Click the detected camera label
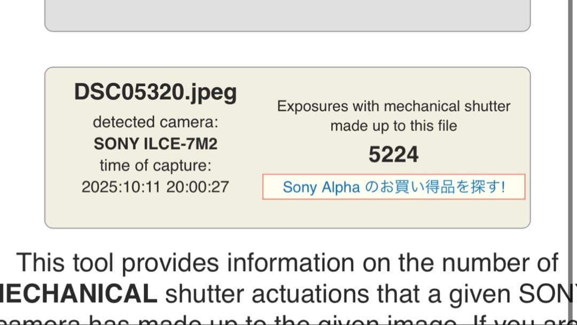Screen dimensions: 577x325 pyautogui.click(x=155, y=122)
